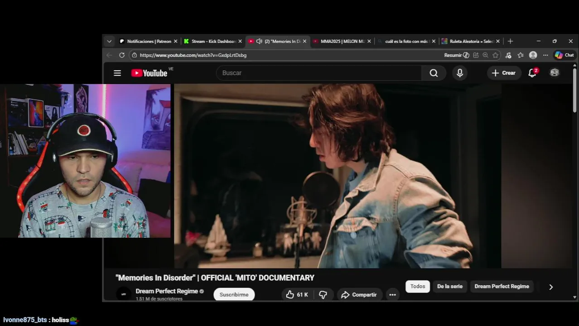Close the Notificaciones Patreon tab
Screen dimensions: 579x326
(x=175, y=41)
